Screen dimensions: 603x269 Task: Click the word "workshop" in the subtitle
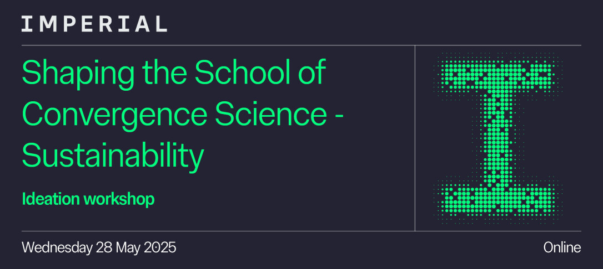(119, 199)
